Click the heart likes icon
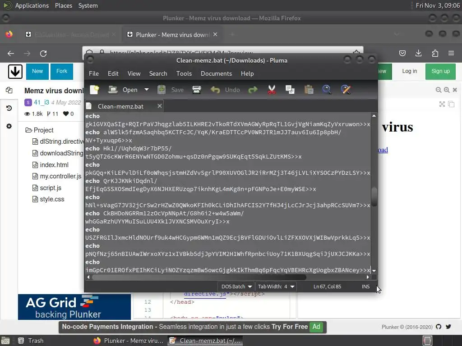This screenshot has width=462, height=346. click(66, 114)
